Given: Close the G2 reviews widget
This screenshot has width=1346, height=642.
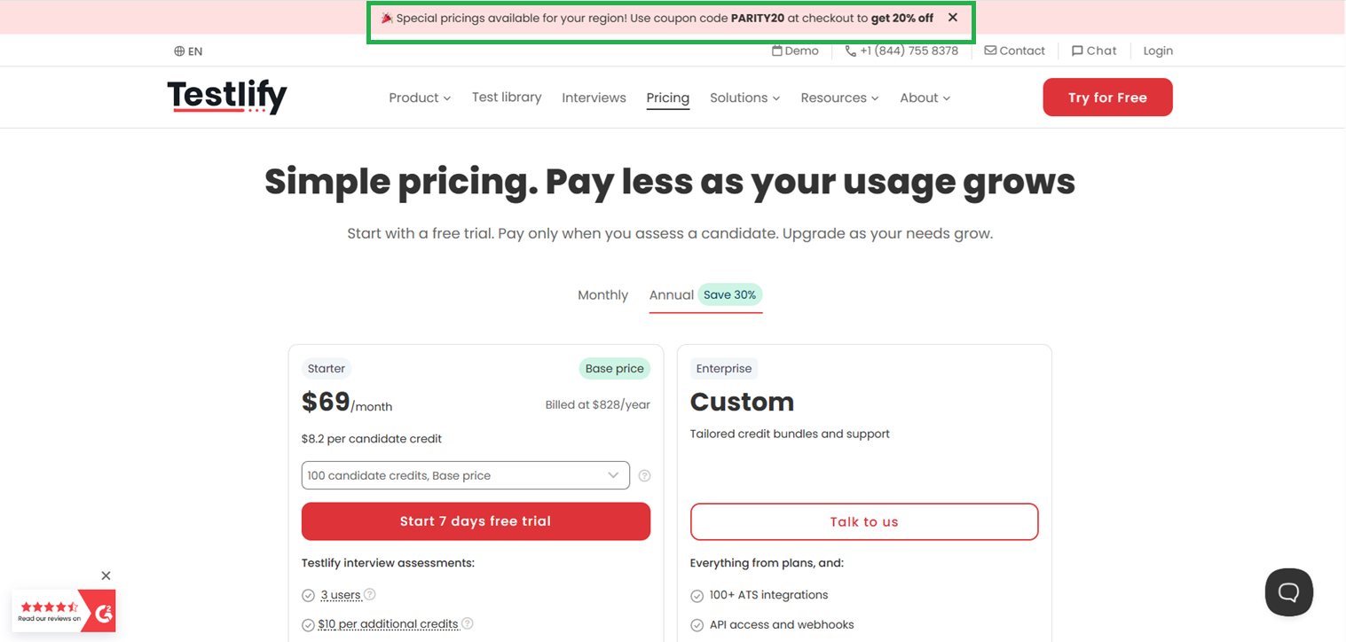Looking at the screenshot, I should 106,575.
